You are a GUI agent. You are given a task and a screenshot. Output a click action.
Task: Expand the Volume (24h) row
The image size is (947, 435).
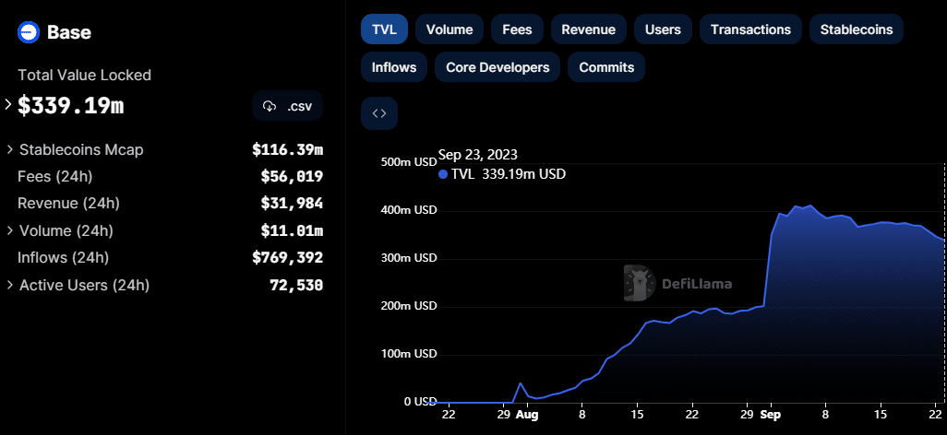click(9, 230)
